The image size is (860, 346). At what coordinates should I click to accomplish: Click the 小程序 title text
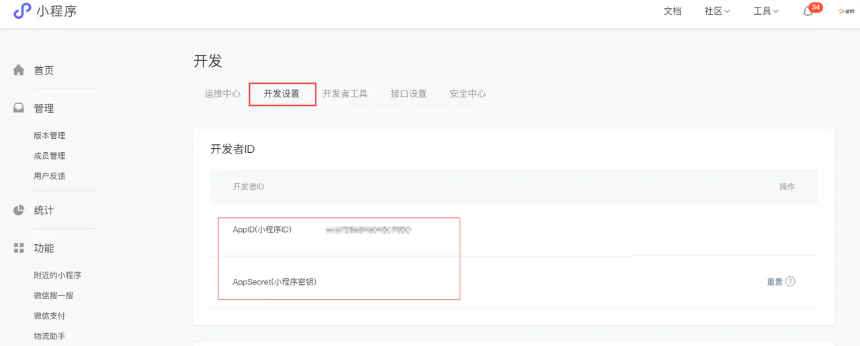[x=56, y=11]
